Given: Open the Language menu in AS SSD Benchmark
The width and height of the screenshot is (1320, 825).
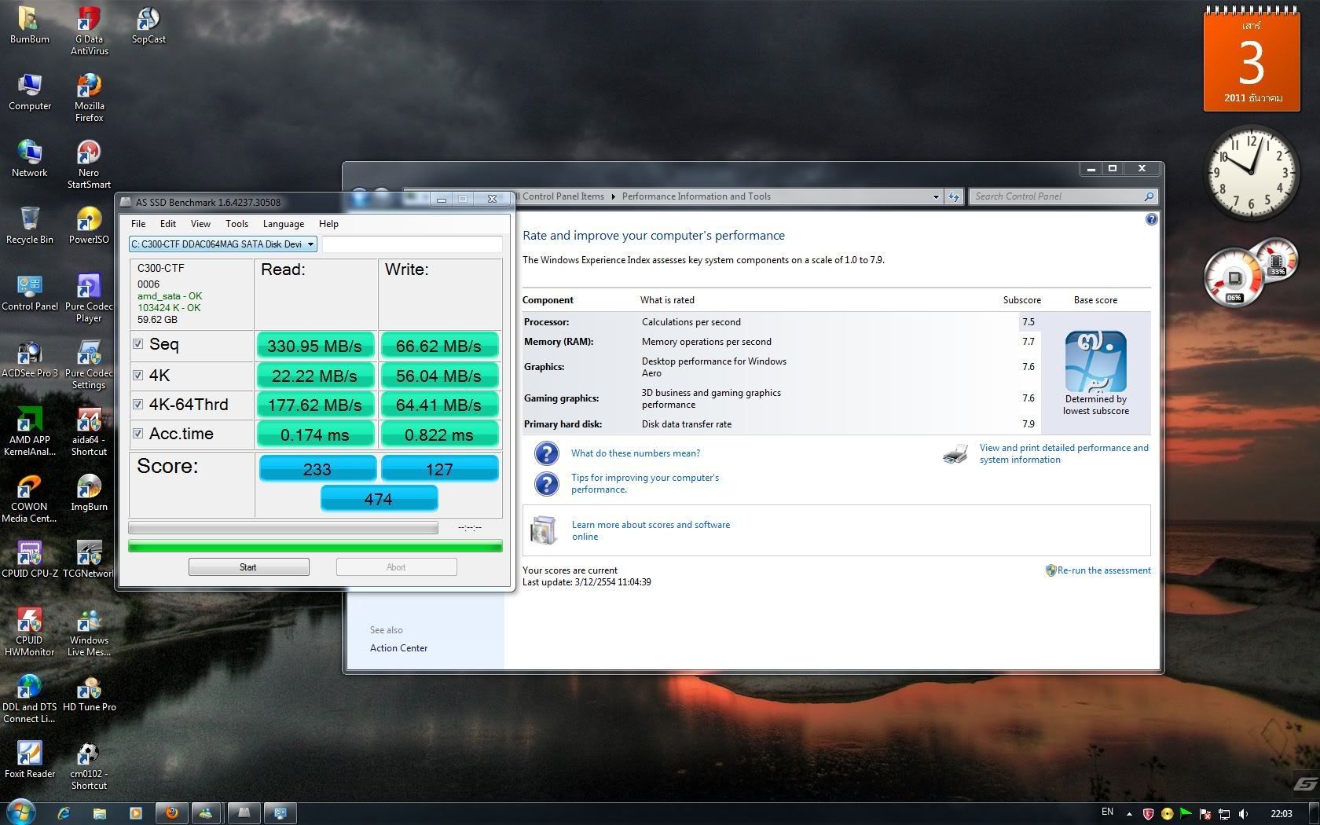Looking at the screenshot, I should [284, 224].
